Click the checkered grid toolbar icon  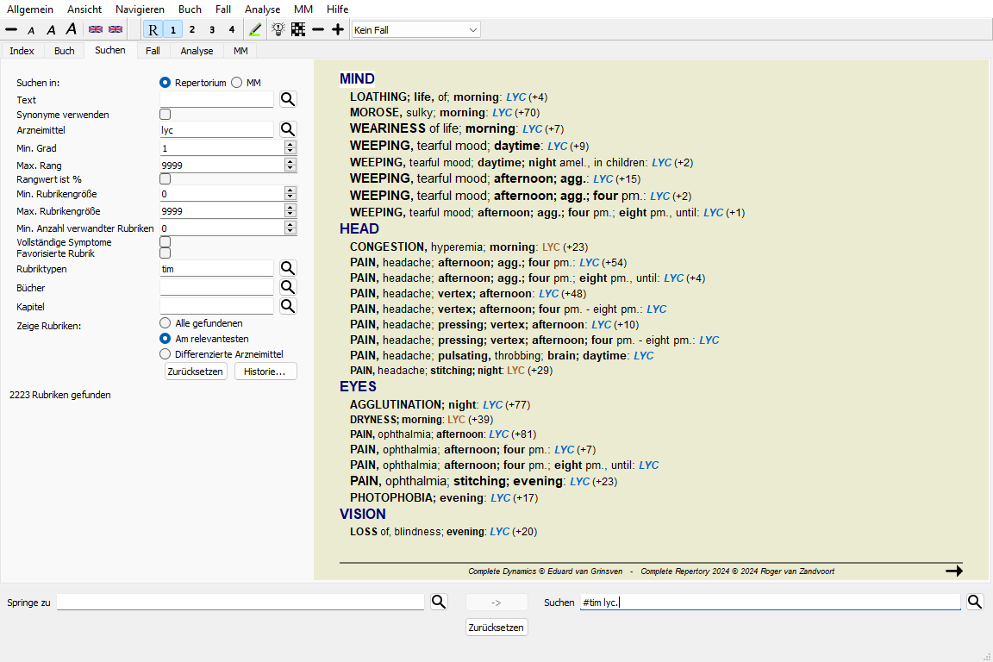point(298,29)
